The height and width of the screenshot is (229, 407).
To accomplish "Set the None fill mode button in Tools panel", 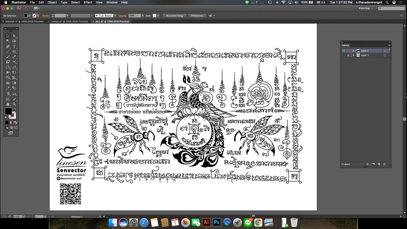I will point(15,123).
